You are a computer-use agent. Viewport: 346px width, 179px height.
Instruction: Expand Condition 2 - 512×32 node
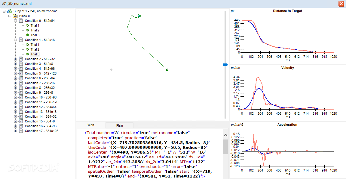(15, 59)
